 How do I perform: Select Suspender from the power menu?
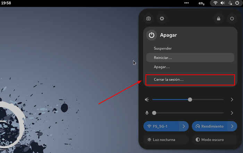190,48
